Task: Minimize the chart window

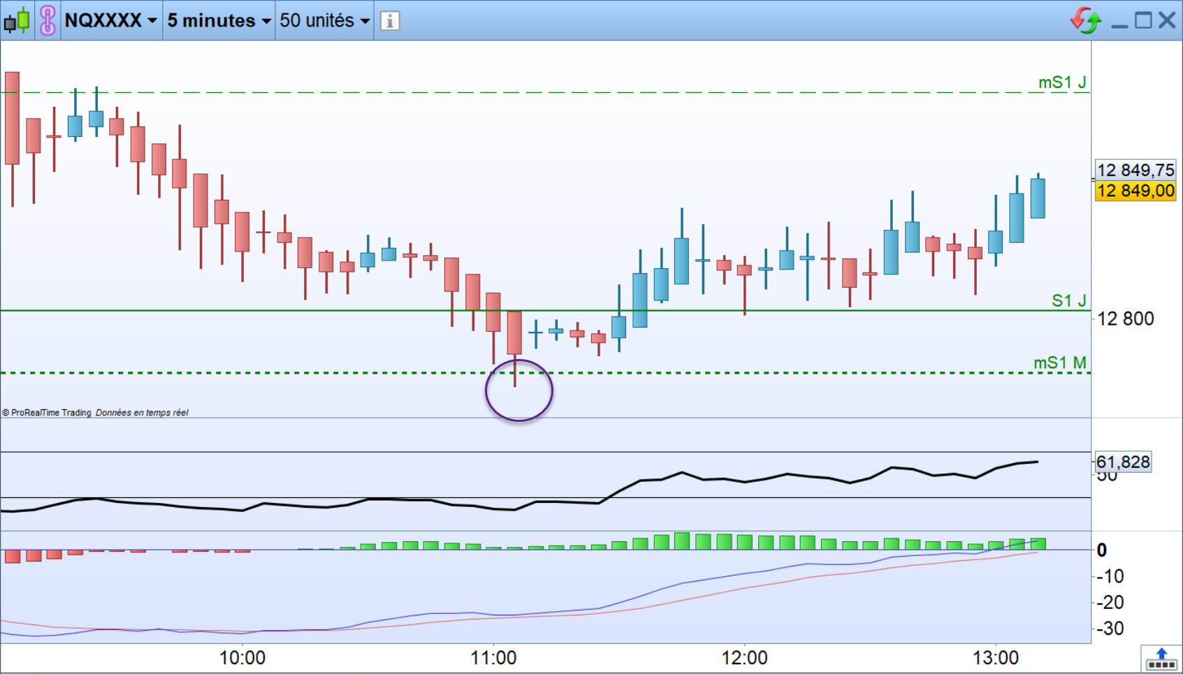Action: pyautogui.click(x=1119, y=25)
